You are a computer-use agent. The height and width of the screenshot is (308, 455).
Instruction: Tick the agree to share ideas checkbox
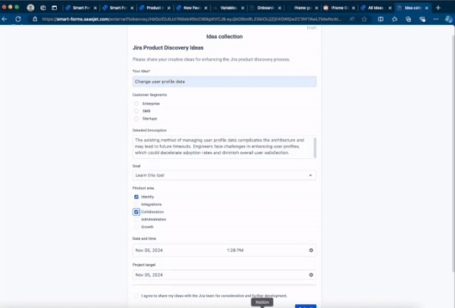[x=136, y=296]
